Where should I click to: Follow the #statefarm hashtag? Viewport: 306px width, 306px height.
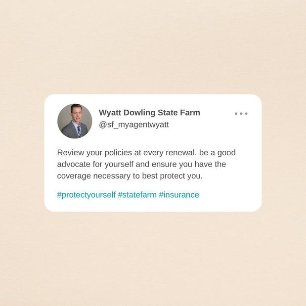137,195
